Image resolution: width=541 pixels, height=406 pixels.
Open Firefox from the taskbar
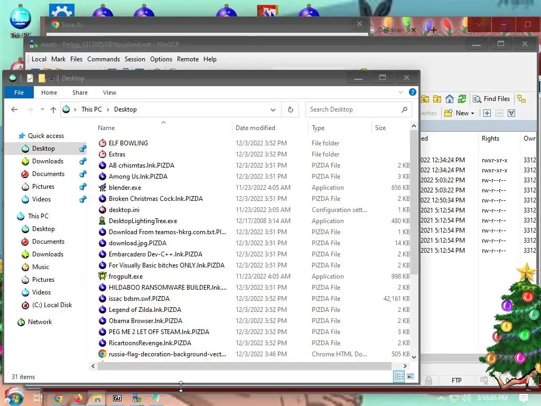click(78, 399)
